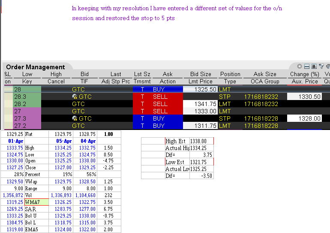The image size is (330, 233).
Task: Click transmit T on order 27.3
Action: pos(142,118)
